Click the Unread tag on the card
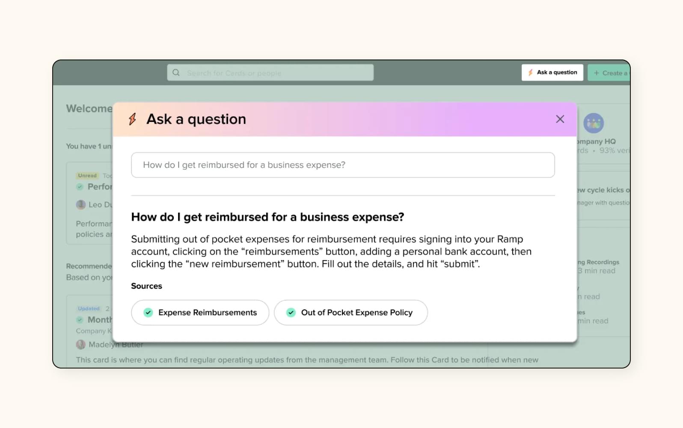 click(x=87, y=175)
